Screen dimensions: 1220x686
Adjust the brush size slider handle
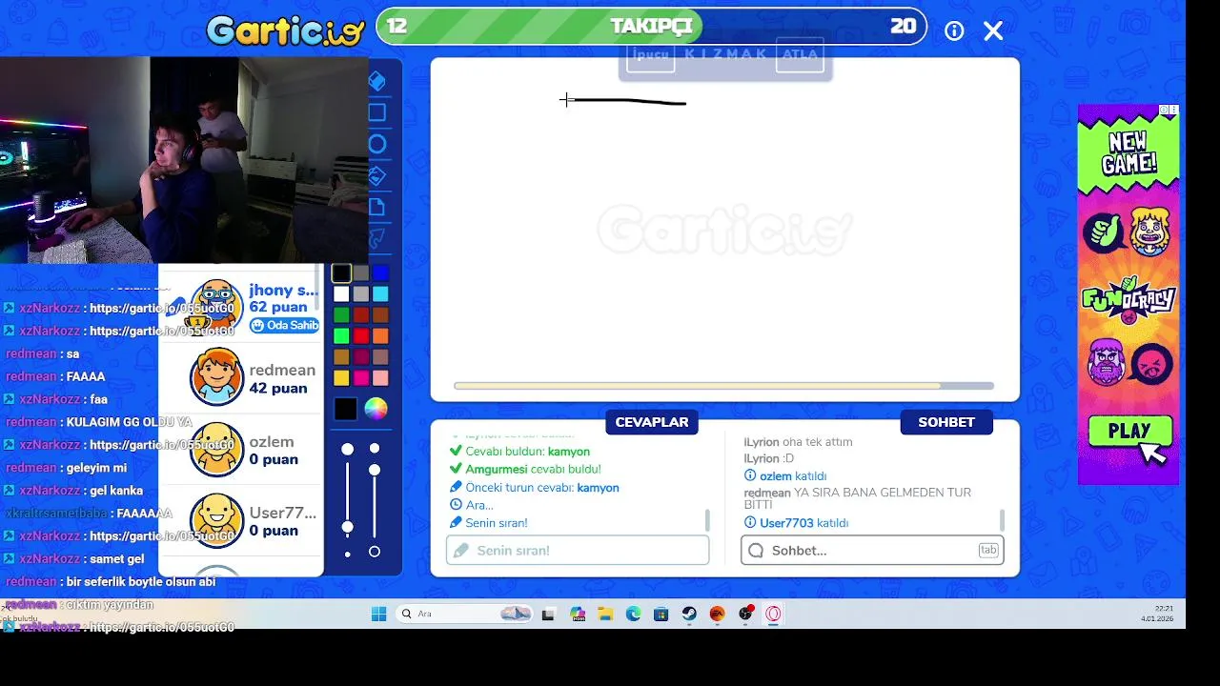(348, 527)
